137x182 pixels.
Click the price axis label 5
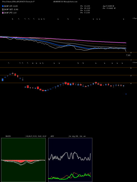click(131, 76)
